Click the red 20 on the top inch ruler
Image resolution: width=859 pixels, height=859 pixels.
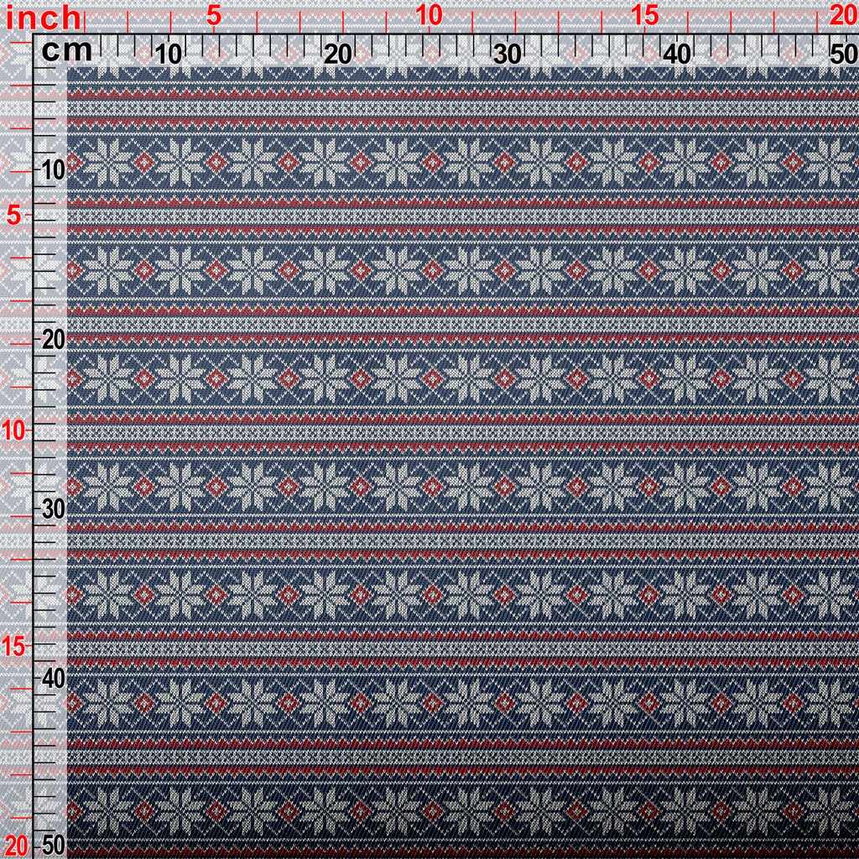841,15
